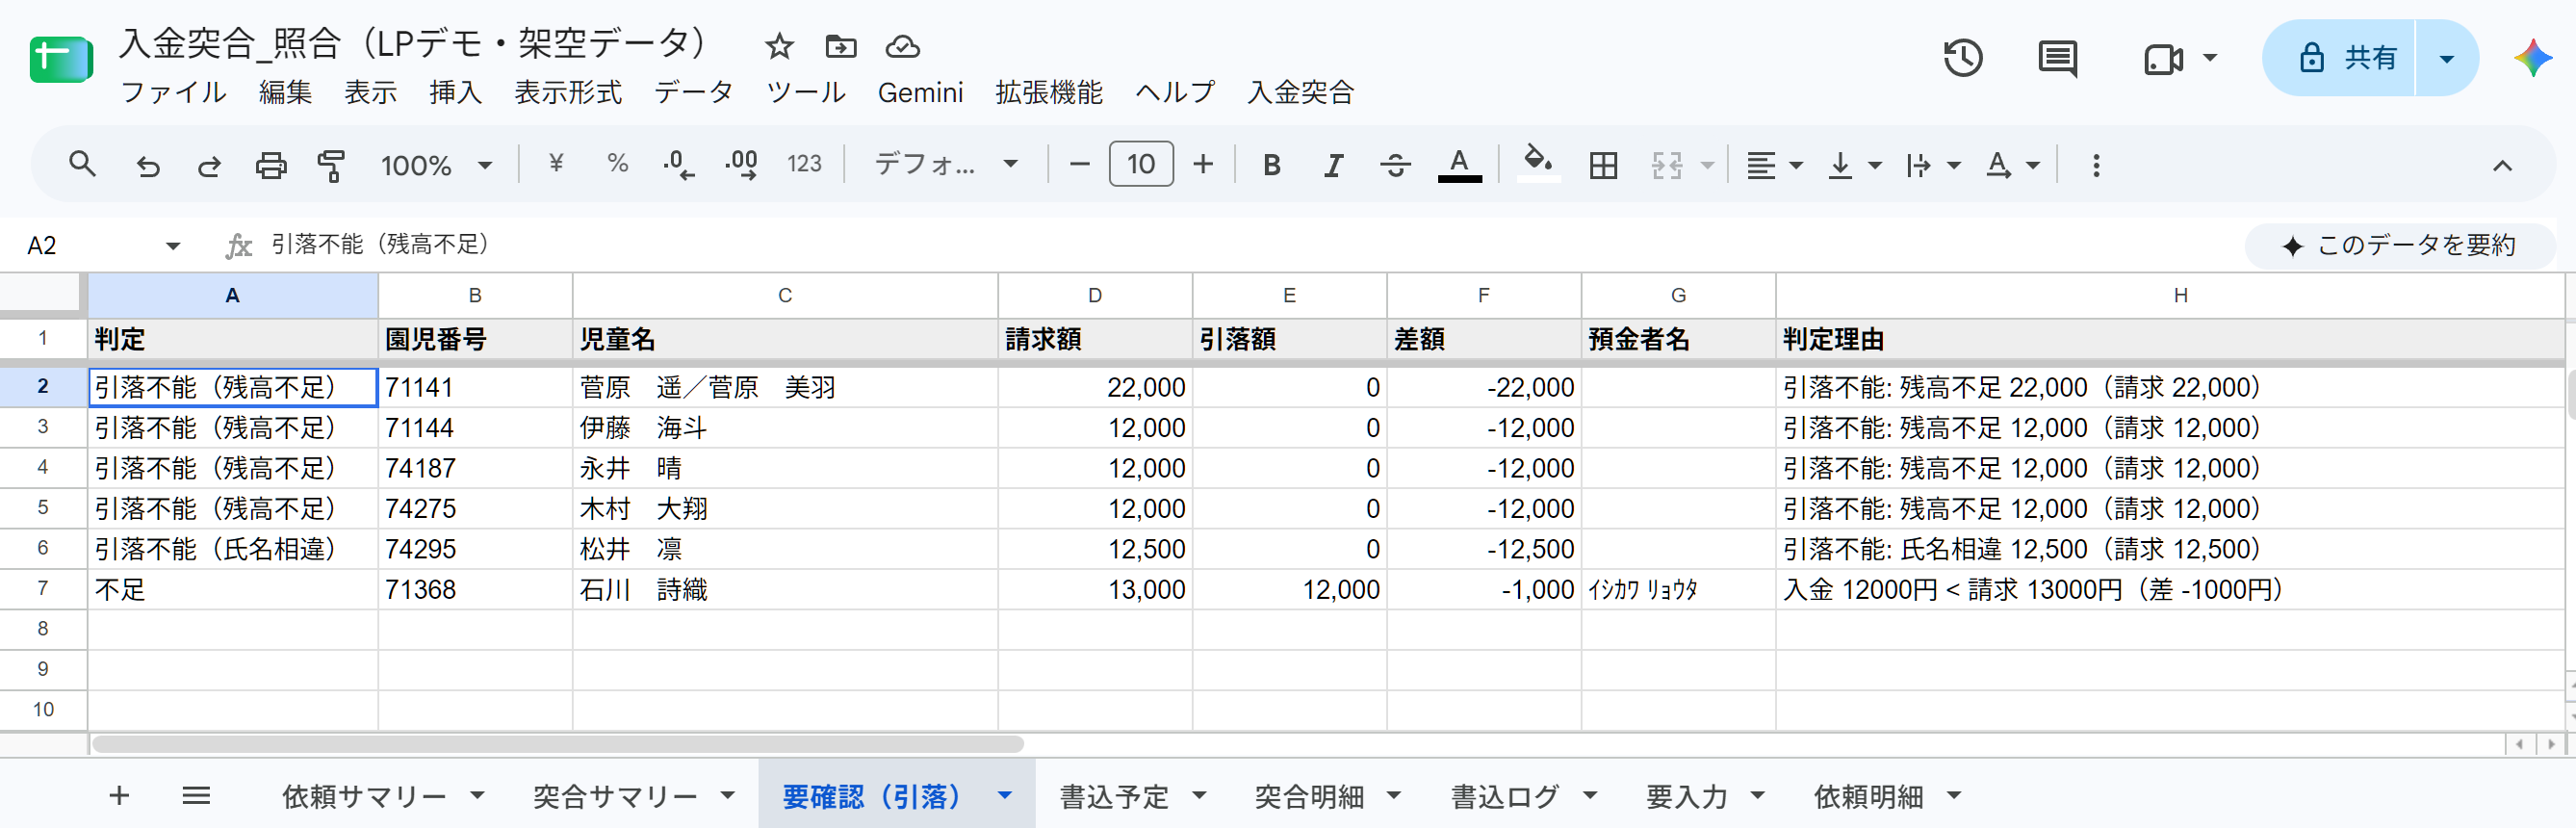Undo the last action
This screenshot has height=828, width=2576.
click(x=148, y=165)
